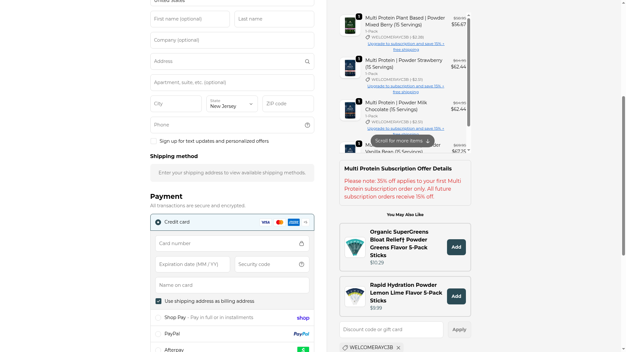Open the State dropdown
Image resolution: width=626 pixels, height=352 pixels.
coord(232,104)
